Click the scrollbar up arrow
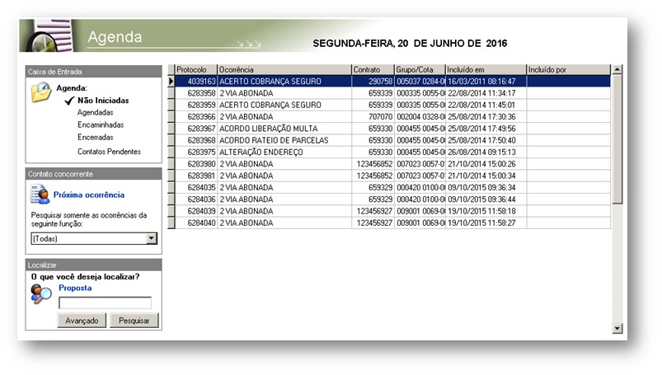Screen dimensions: 662x375 point(617,70)
